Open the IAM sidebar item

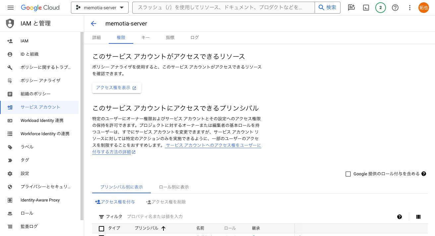(x=40, y=41)
